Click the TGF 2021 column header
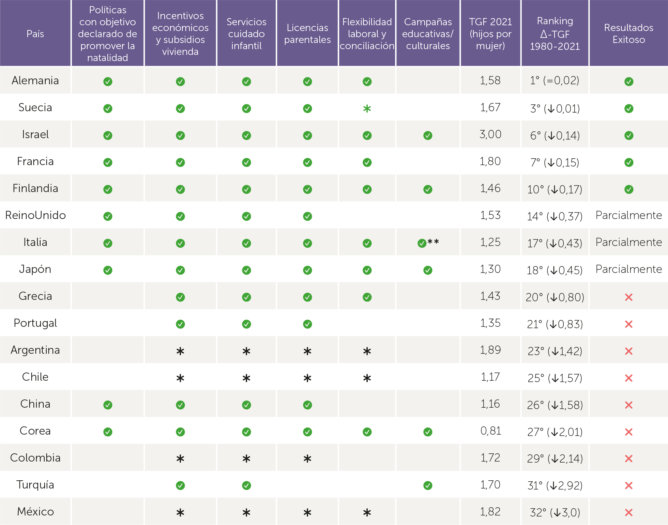 (490, 34)
